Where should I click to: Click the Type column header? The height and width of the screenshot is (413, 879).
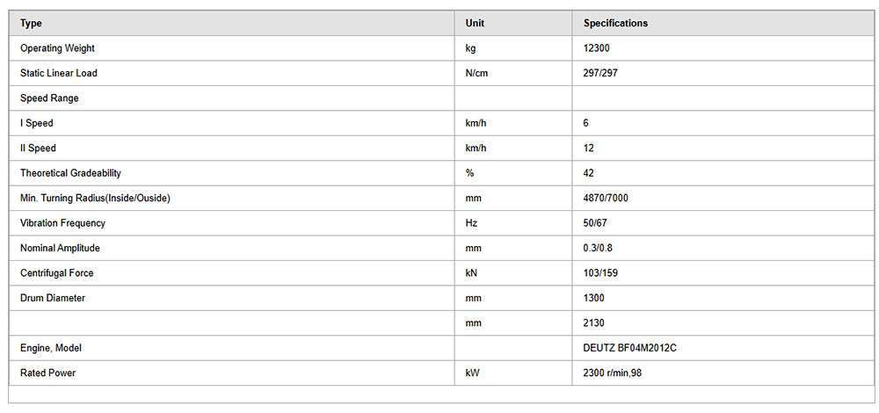click(31, 24)
